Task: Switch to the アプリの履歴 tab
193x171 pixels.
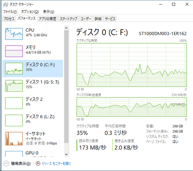Action: click(x=48, y=19)
